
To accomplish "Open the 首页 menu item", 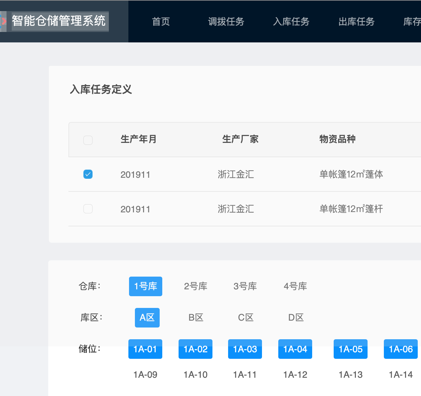I will [x=161, y=22].
